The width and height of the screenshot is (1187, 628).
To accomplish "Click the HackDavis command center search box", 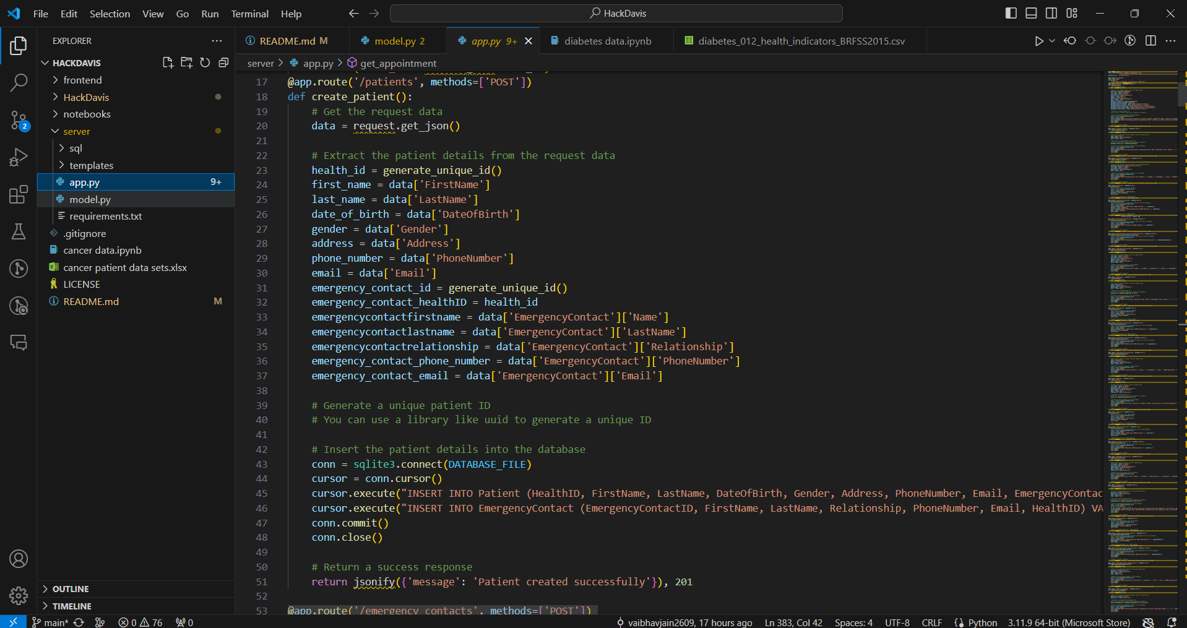I will tap(616, 13).
